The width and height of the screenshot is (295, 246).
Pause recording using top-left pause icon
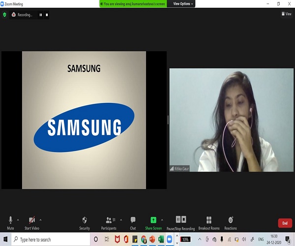tap(41, 15)
